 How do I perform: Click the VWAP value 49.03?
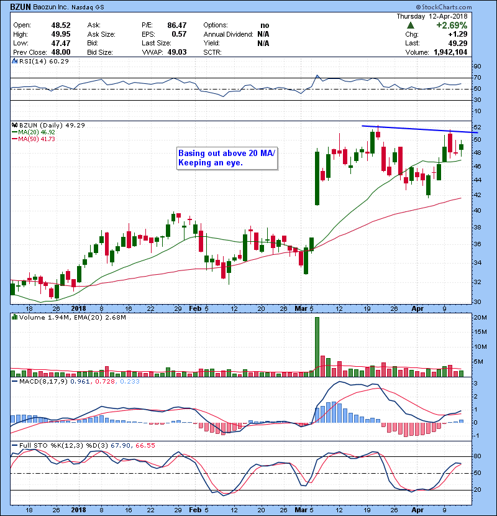(x=177, y=52)
